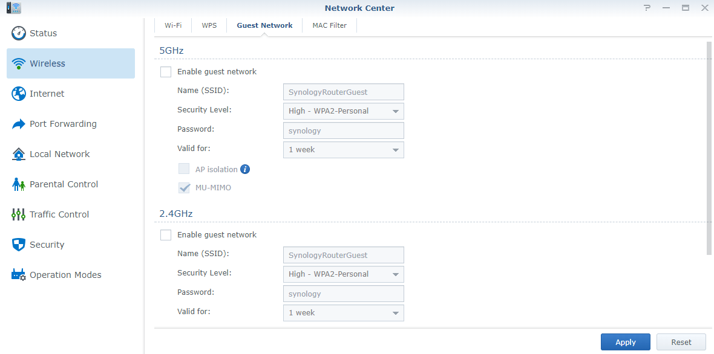
Task: Enable the 2.4GHz guest network checkbox
Action: pos(166,235)
